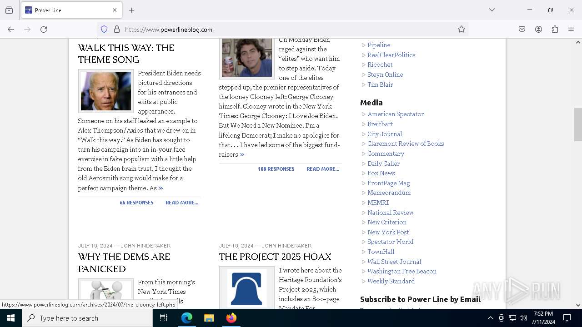Open Fox News media link
Image resolution: width=582 pixels, height=327 pixels.
point(381,173)
